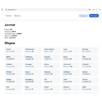This screenshot has width=102, height=102.
Task: Reload the page with the refresh icon
Action: pos(2,10)
